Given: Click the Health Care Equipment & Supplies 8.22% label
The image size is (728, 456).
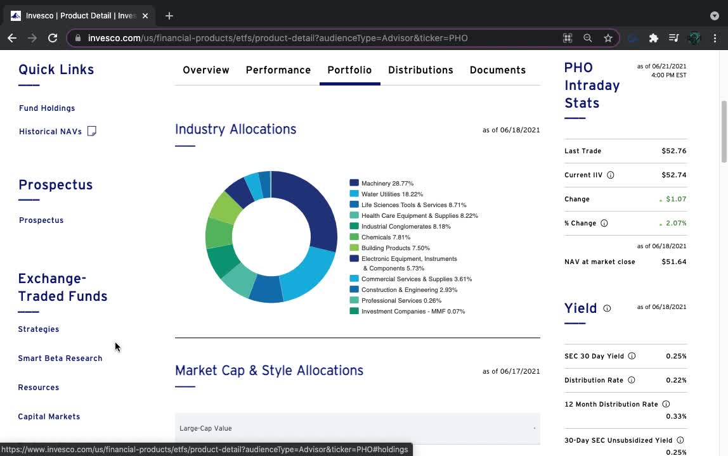Looking at the screenshot, I should tap(420, 216).
